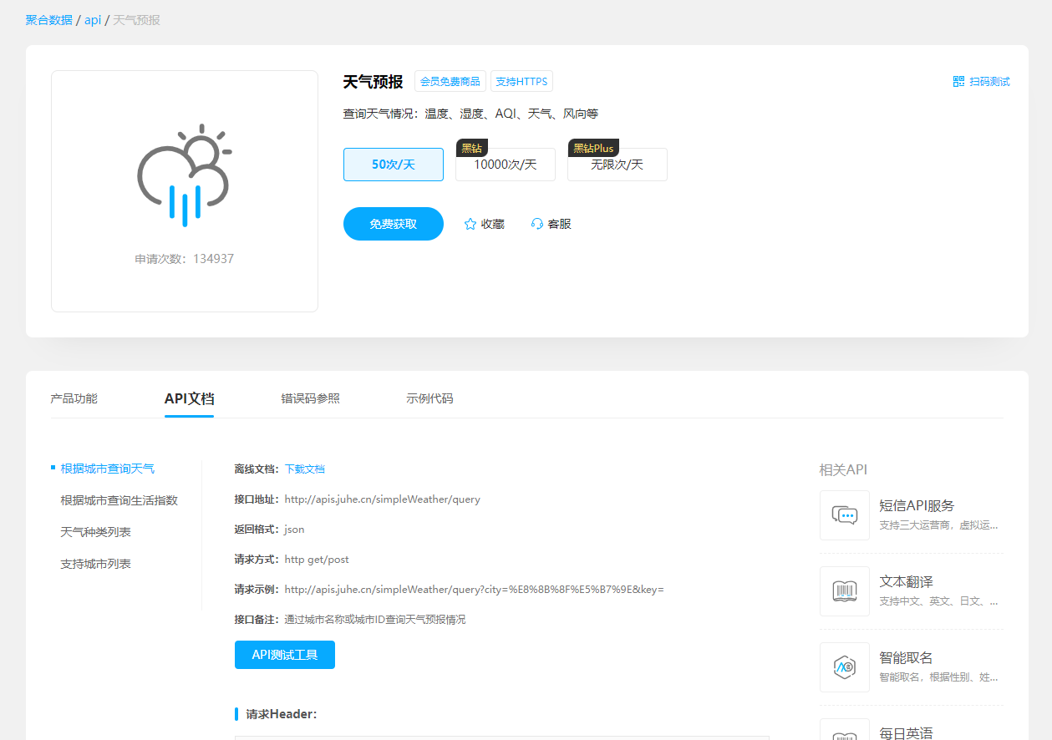Viewport: 1052px width, 740px height.
Task: Open customer service via the 客服 headset icon
Action: [536, 223]
